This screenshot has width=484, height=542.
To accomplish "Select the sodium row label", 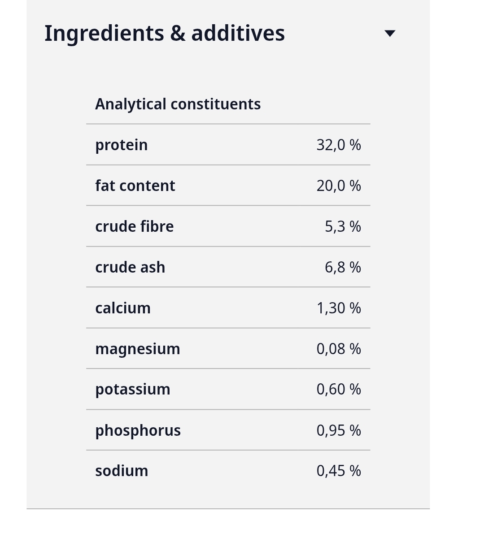I will (x=122, y=471).
